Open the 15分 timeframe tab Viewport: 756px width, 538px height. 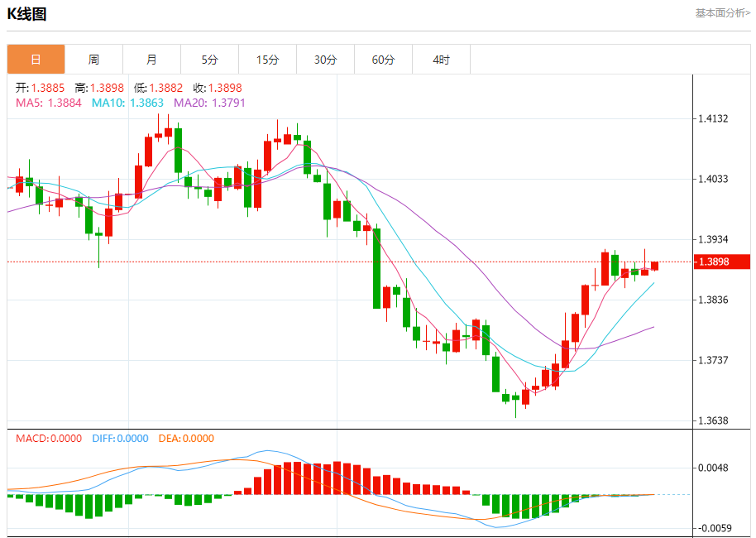point(267,60)
